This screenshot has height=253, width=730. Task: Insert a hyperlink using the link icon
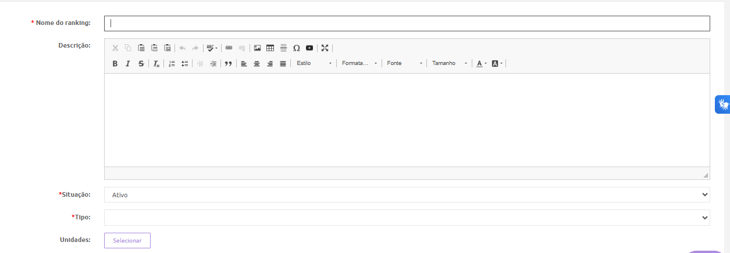[x=229, y=48]
